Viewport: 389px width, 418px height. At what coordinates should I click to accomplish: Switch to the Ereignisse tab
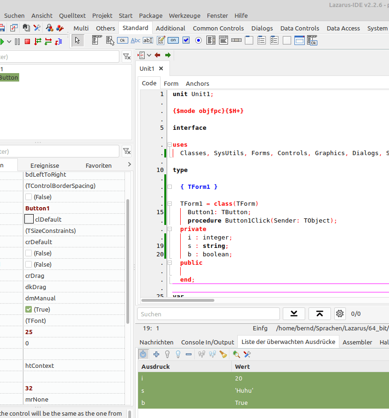click(x=45, y=165)
